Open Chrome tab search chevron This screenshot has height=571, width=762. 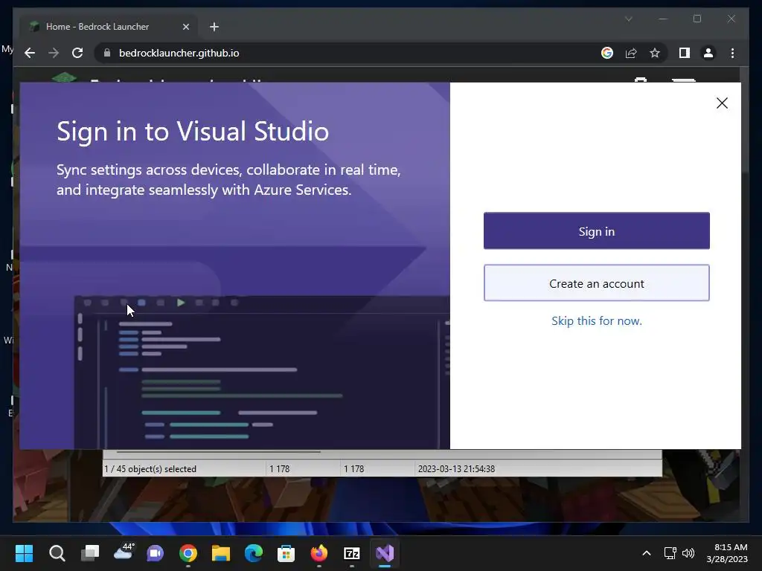click(628, 19)
